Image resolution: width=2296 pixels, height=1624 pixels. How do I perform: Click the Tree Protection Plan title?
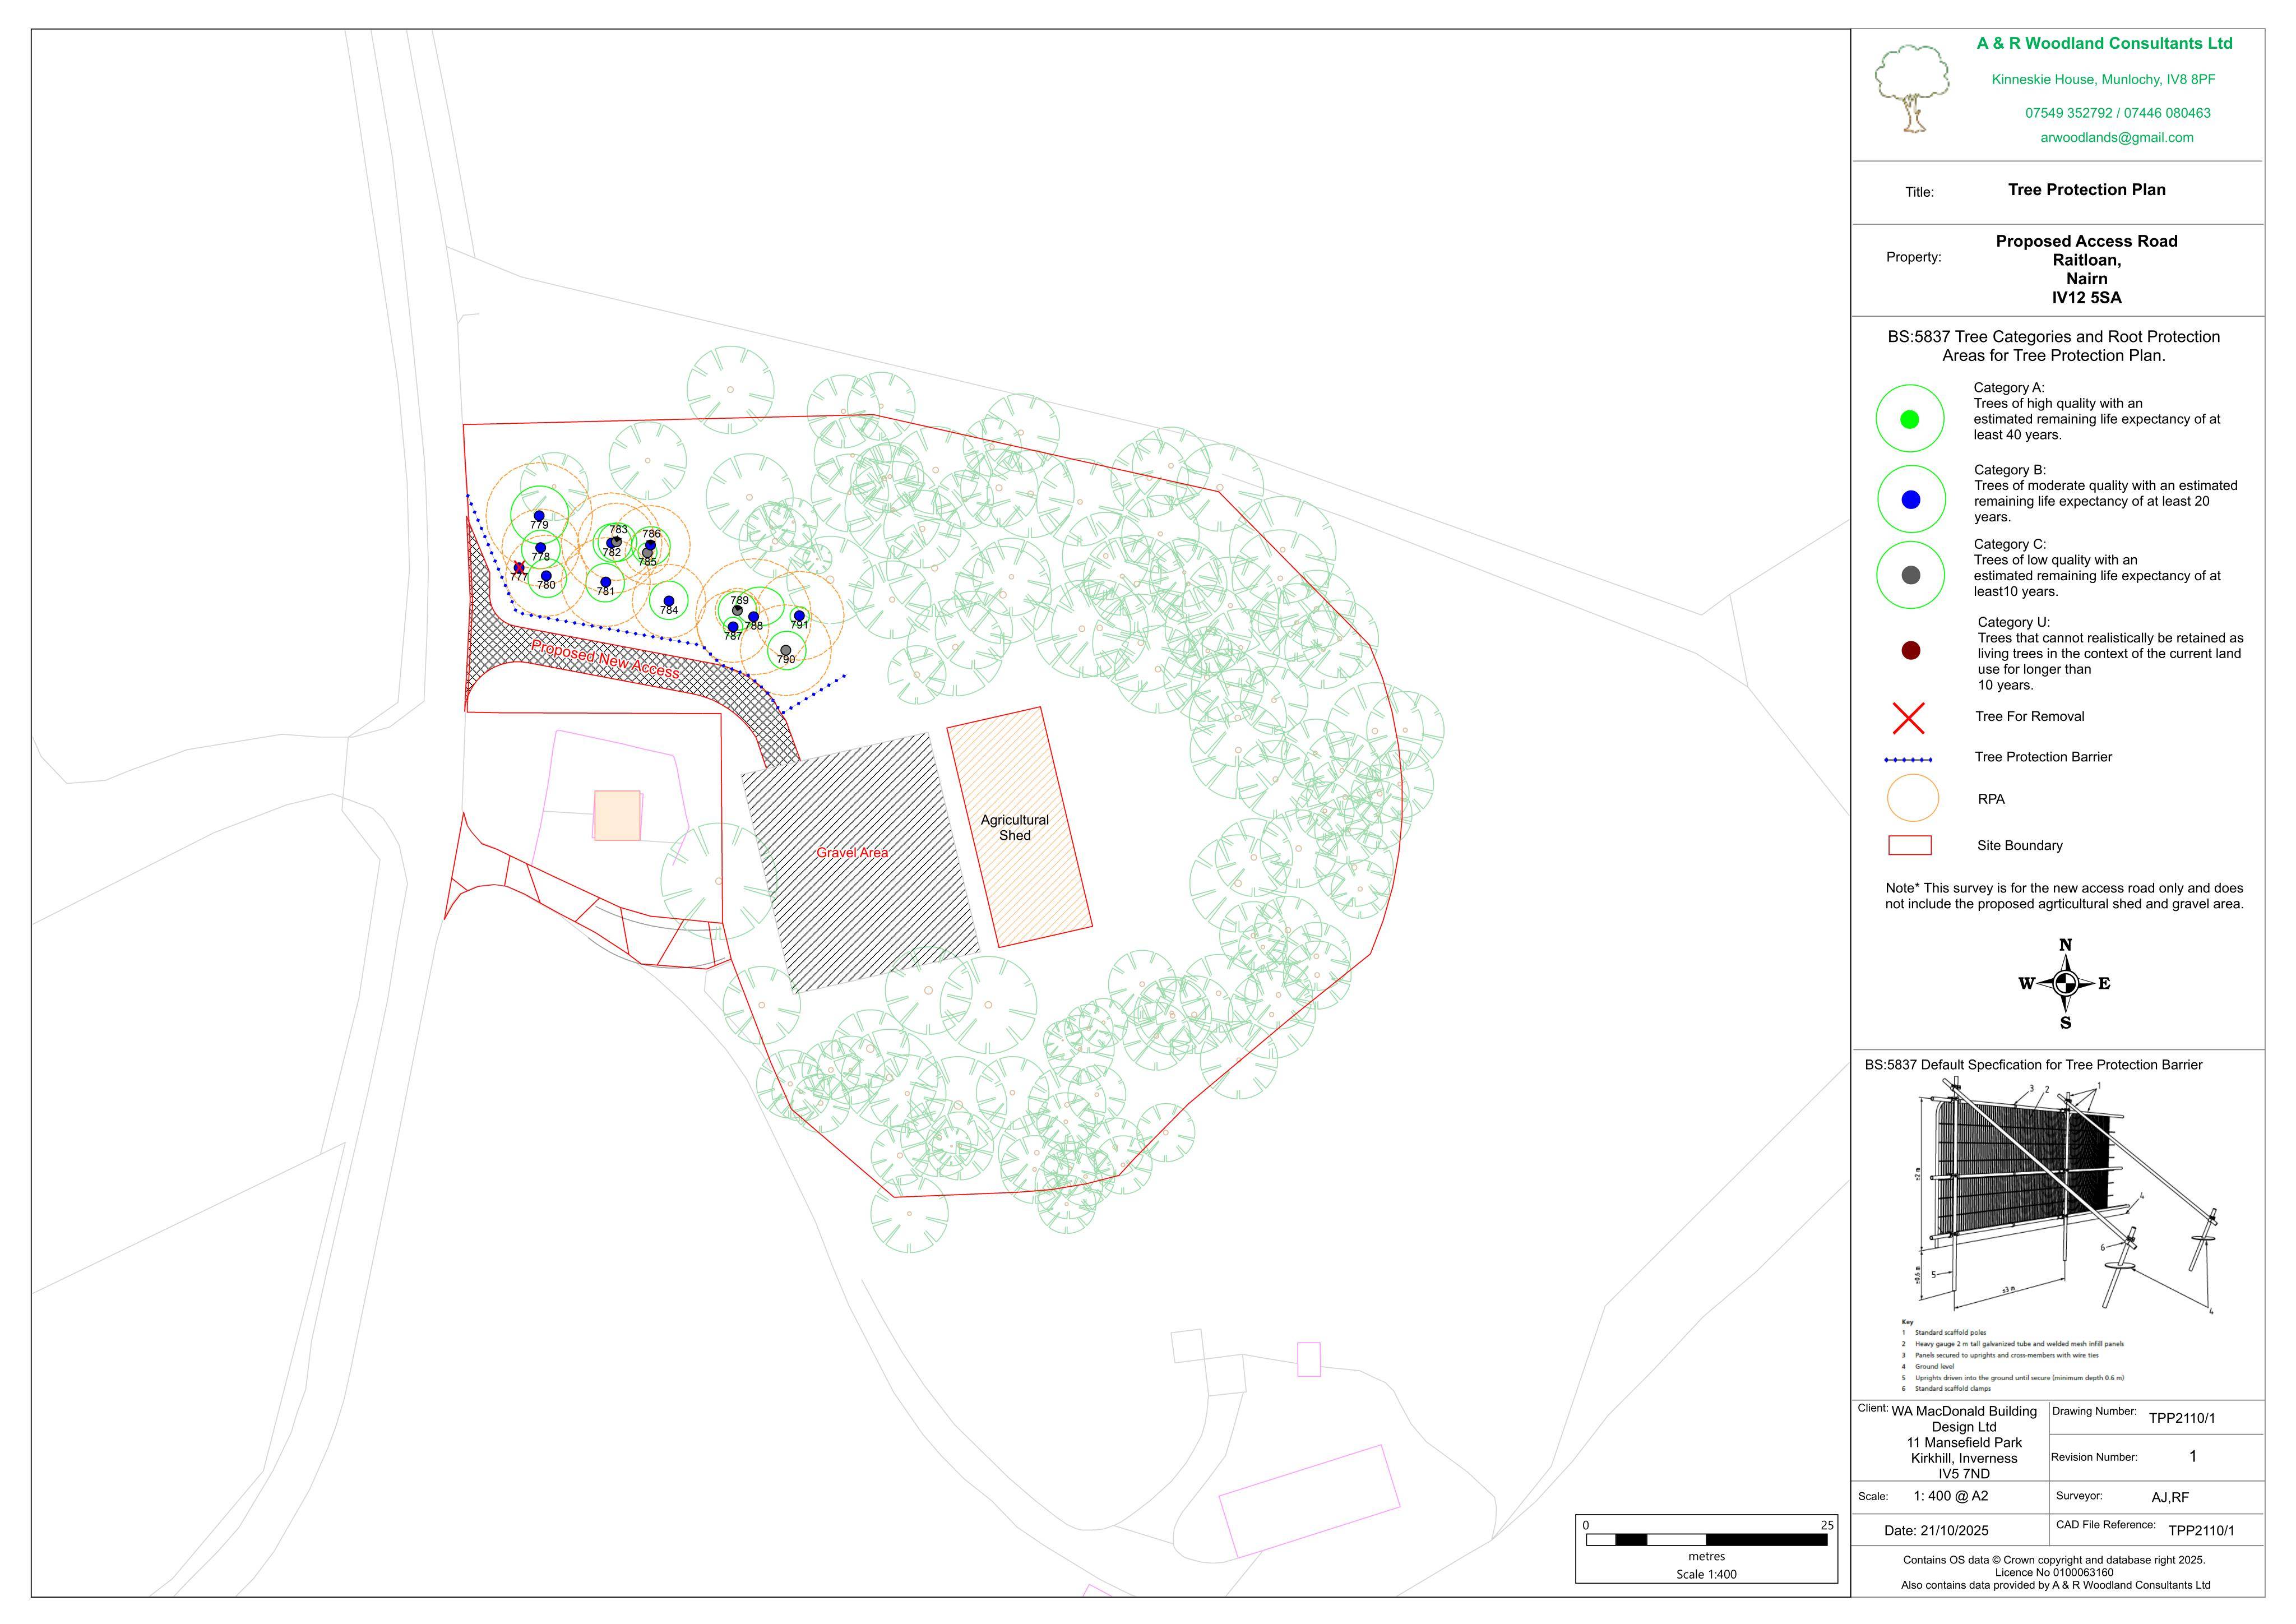coord(2087,190)
